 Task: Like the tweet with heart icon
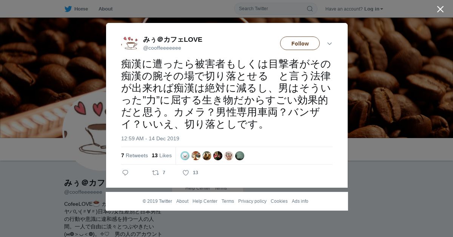tap(186, 173)
